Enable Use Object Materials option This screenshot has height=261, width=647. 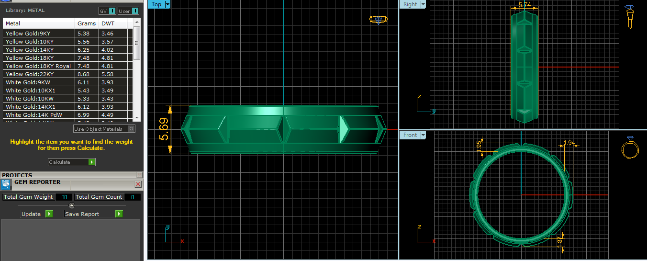(x=132, y=129)
